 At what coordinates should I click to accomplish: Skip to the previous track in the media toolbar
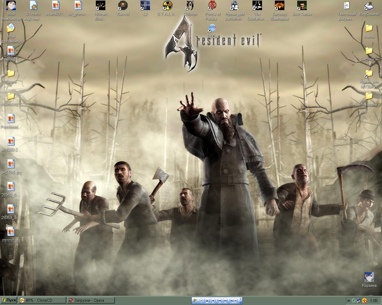click(x=220, y=301)
